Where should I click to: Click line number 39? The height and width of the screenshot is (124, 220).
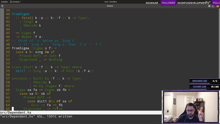pyautogui.click(x=8, y=10)
